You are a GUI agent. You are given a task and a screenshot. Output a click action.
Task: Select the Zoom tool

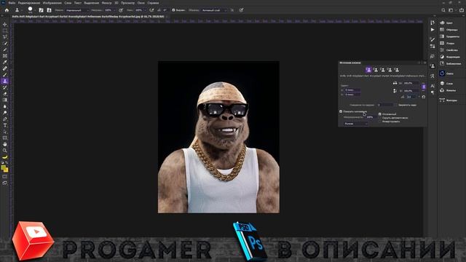(x=5, y=151)
